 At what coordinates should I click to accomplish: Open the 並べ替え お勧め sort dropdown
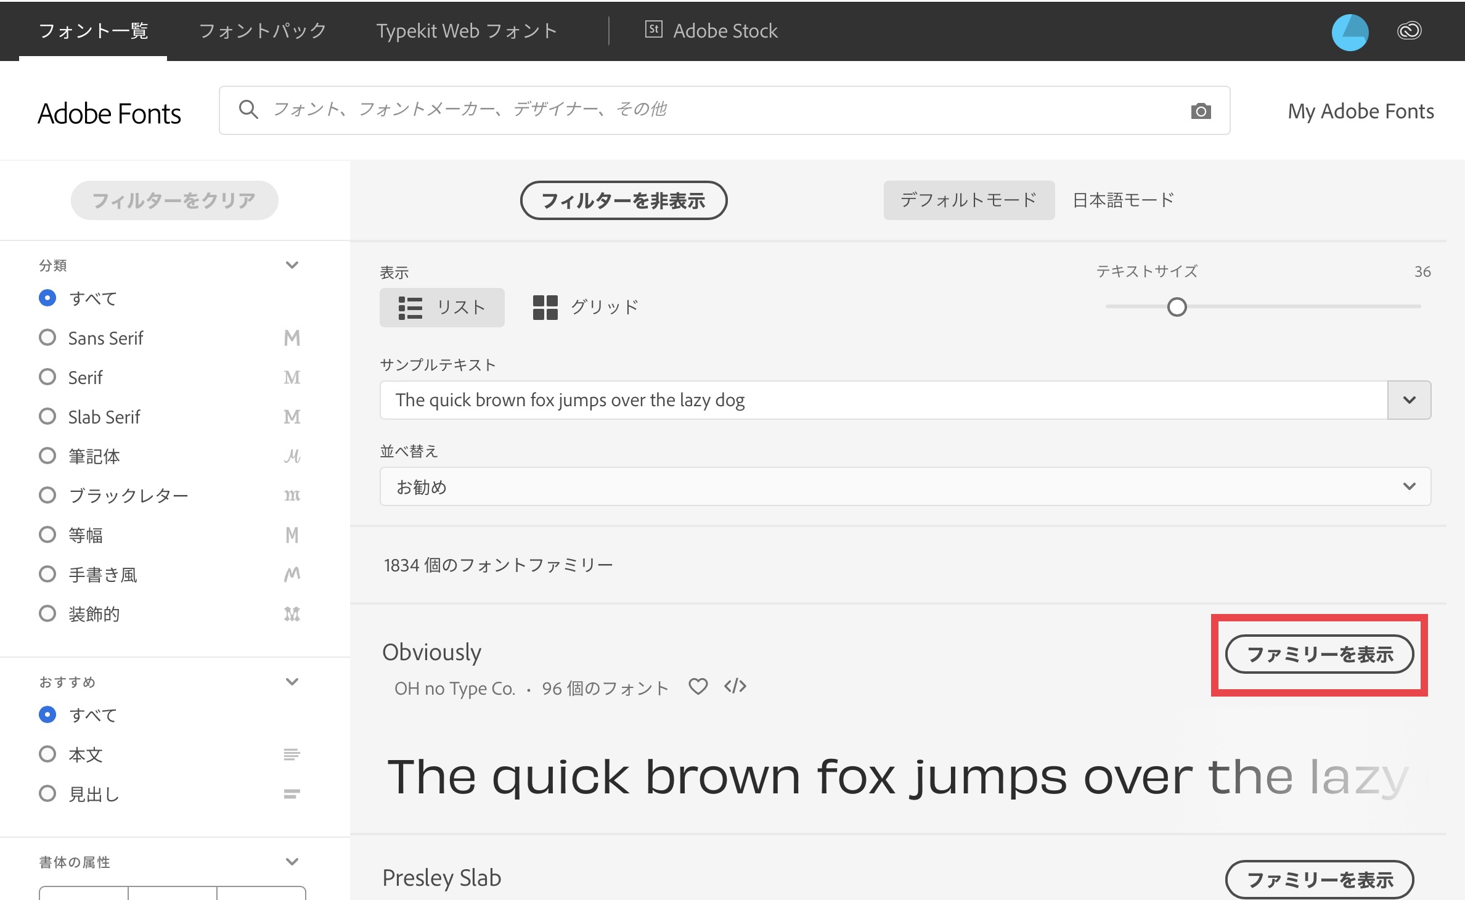905,486
